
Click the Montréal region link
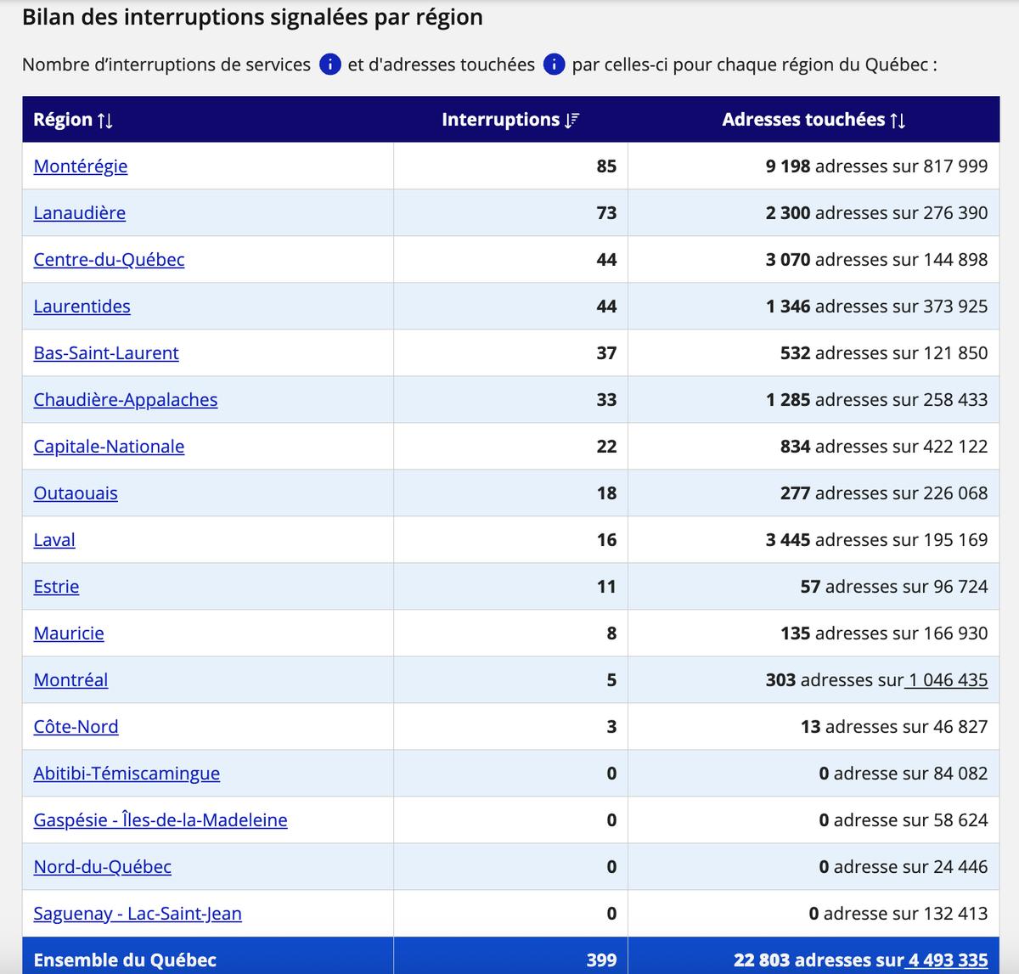70,680
